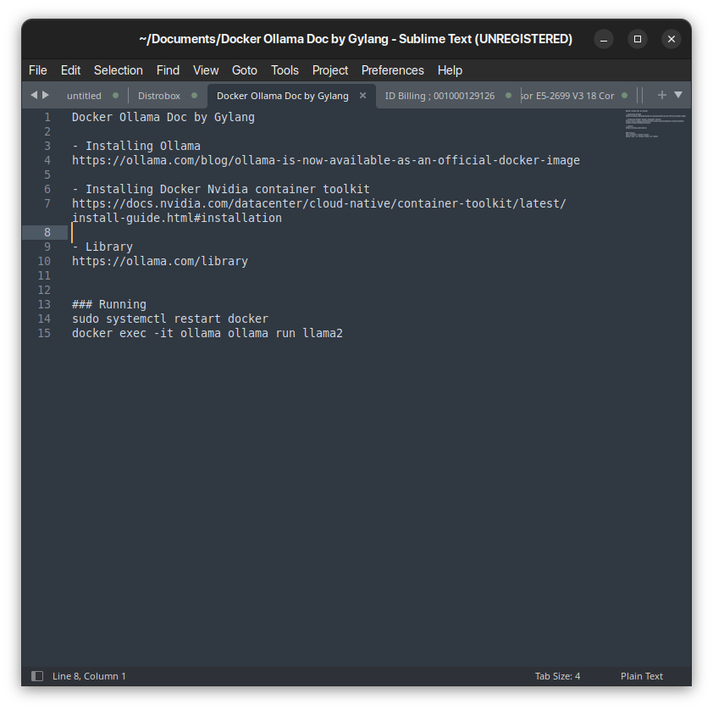The width and height of the screenshot is (713, 710).
Task: Open the Preferences menu
Action: (x=392, y=70)
